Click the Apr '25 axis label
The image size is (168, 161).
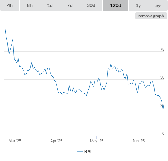(x=56, y=141)
